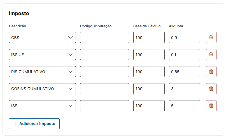Viewport: 226px width, 137px height.
Task: Click trash icon for ISS row
Action: tap(211, 106)
